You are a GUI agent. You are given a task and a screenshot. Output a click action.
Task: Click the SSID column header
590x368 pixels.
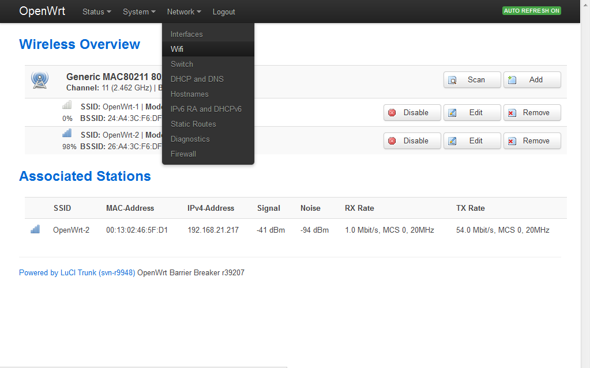(x=62, y=208)
